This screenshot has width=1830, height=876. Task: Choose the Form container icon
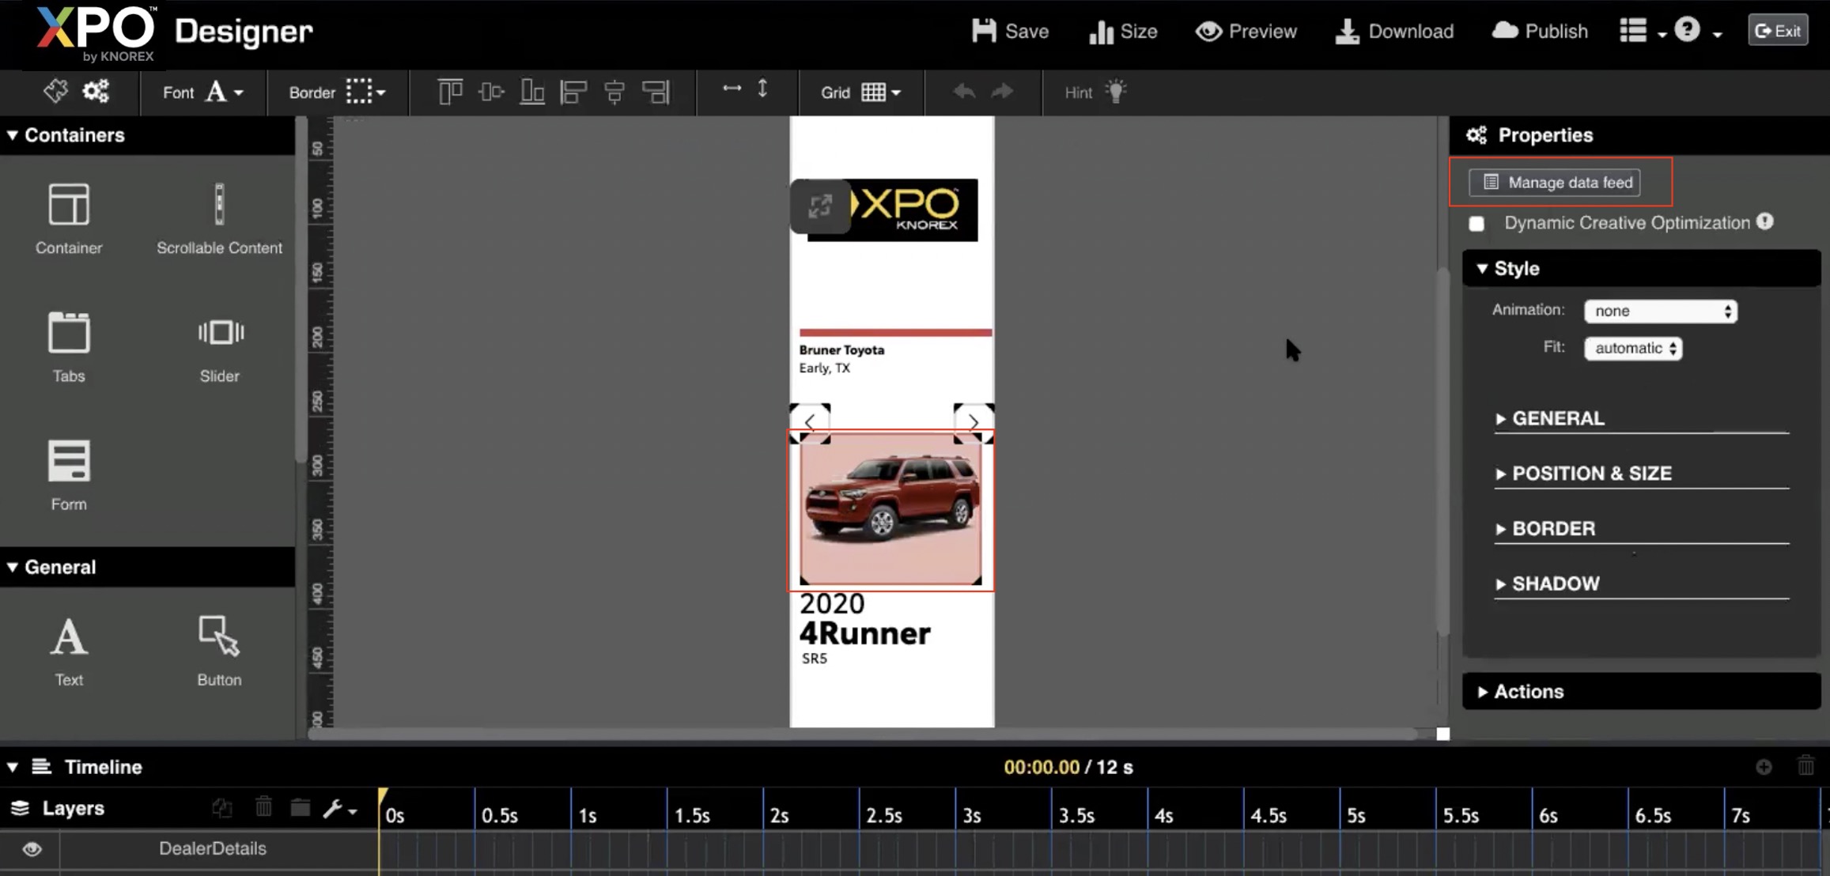pos(69,461)
